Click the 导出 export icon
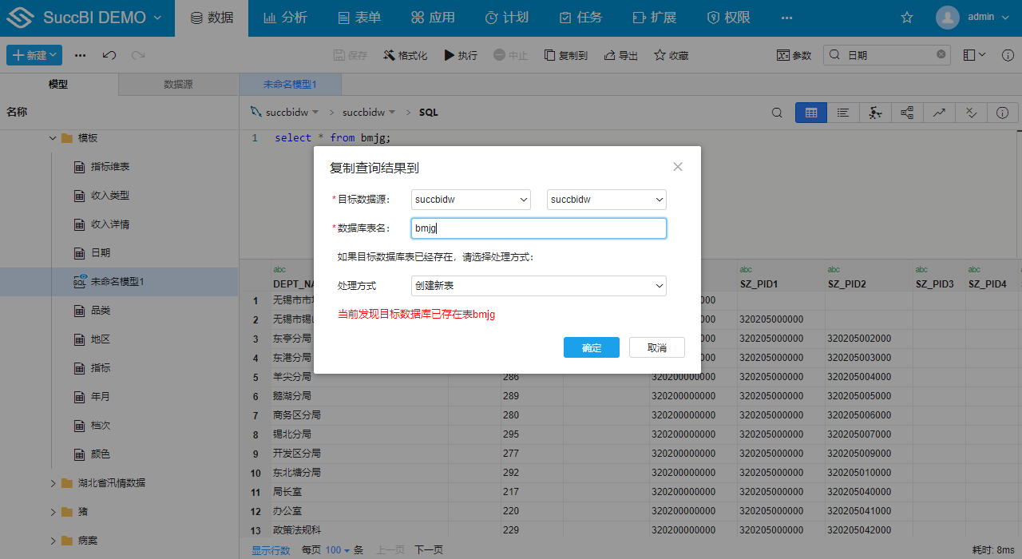1022x559 pixels. pyautogui.click(x=610, y=55)
